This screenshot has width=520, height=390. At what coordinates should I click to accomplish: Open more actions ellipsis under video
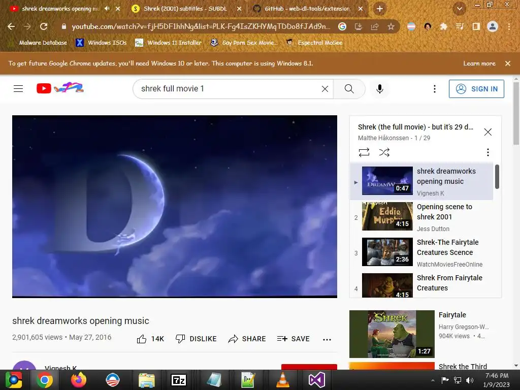coord(327,339)
